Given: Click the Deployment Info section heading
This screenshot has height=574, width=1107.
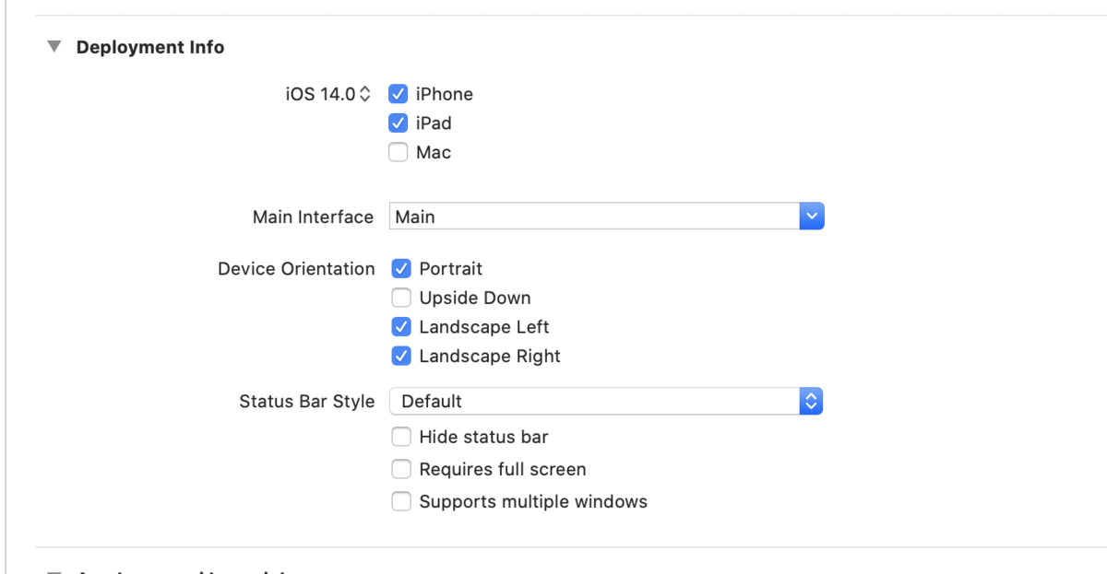Looking at the screenshot, I should coord(150,47).
